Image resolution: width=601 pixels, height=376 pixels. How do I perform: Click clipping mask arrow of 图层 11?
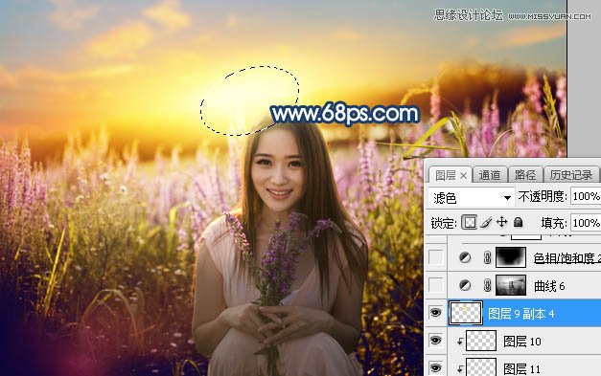pos(460,368)
